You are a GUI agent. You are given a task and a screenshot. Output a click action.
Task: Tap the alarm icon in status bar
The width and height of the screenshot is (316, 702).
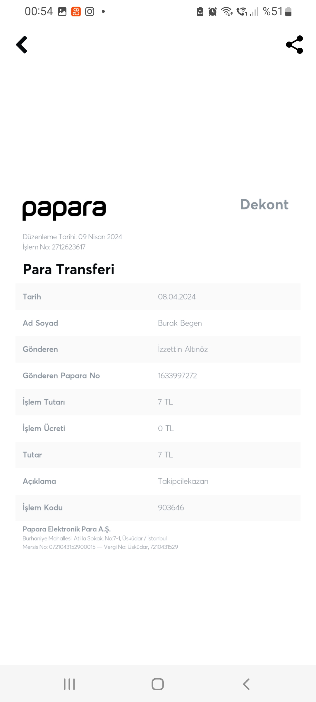[212, 12]
